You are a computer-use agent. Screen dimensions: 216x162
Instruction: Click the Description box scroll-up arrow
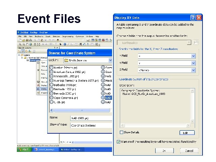[x=192, y=91]
